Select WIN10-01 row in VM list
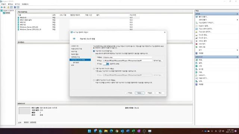The image size is (239, 134). pos(78,17)
